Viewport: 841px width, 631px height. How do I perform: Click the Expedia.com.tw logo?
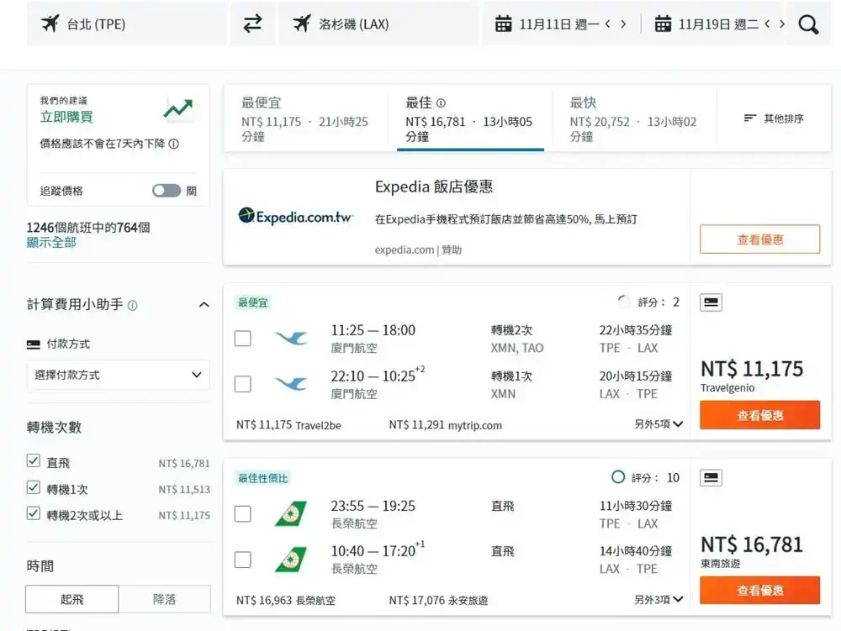click(295, 216)
